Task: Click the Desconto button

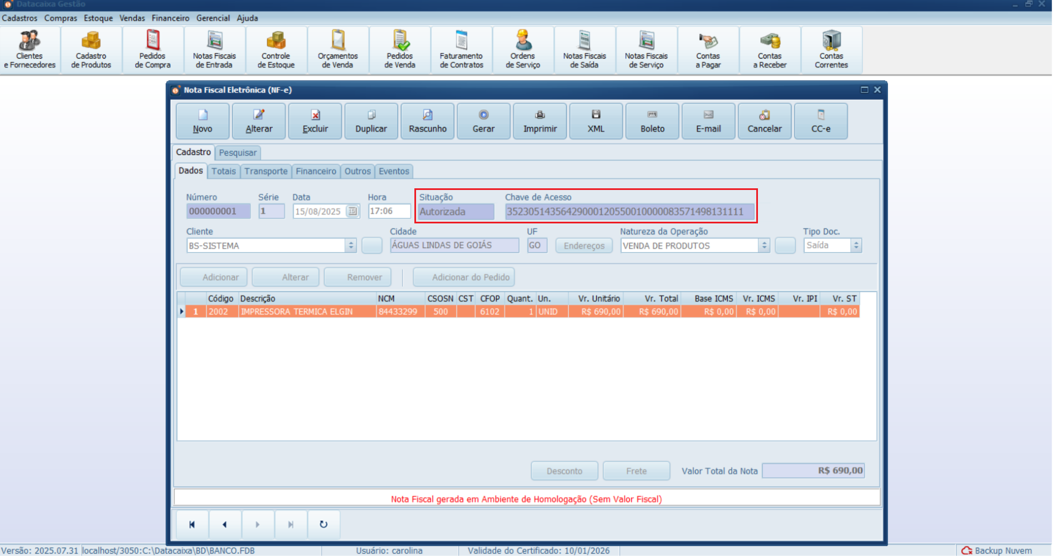Action: [x=564, y=471]
